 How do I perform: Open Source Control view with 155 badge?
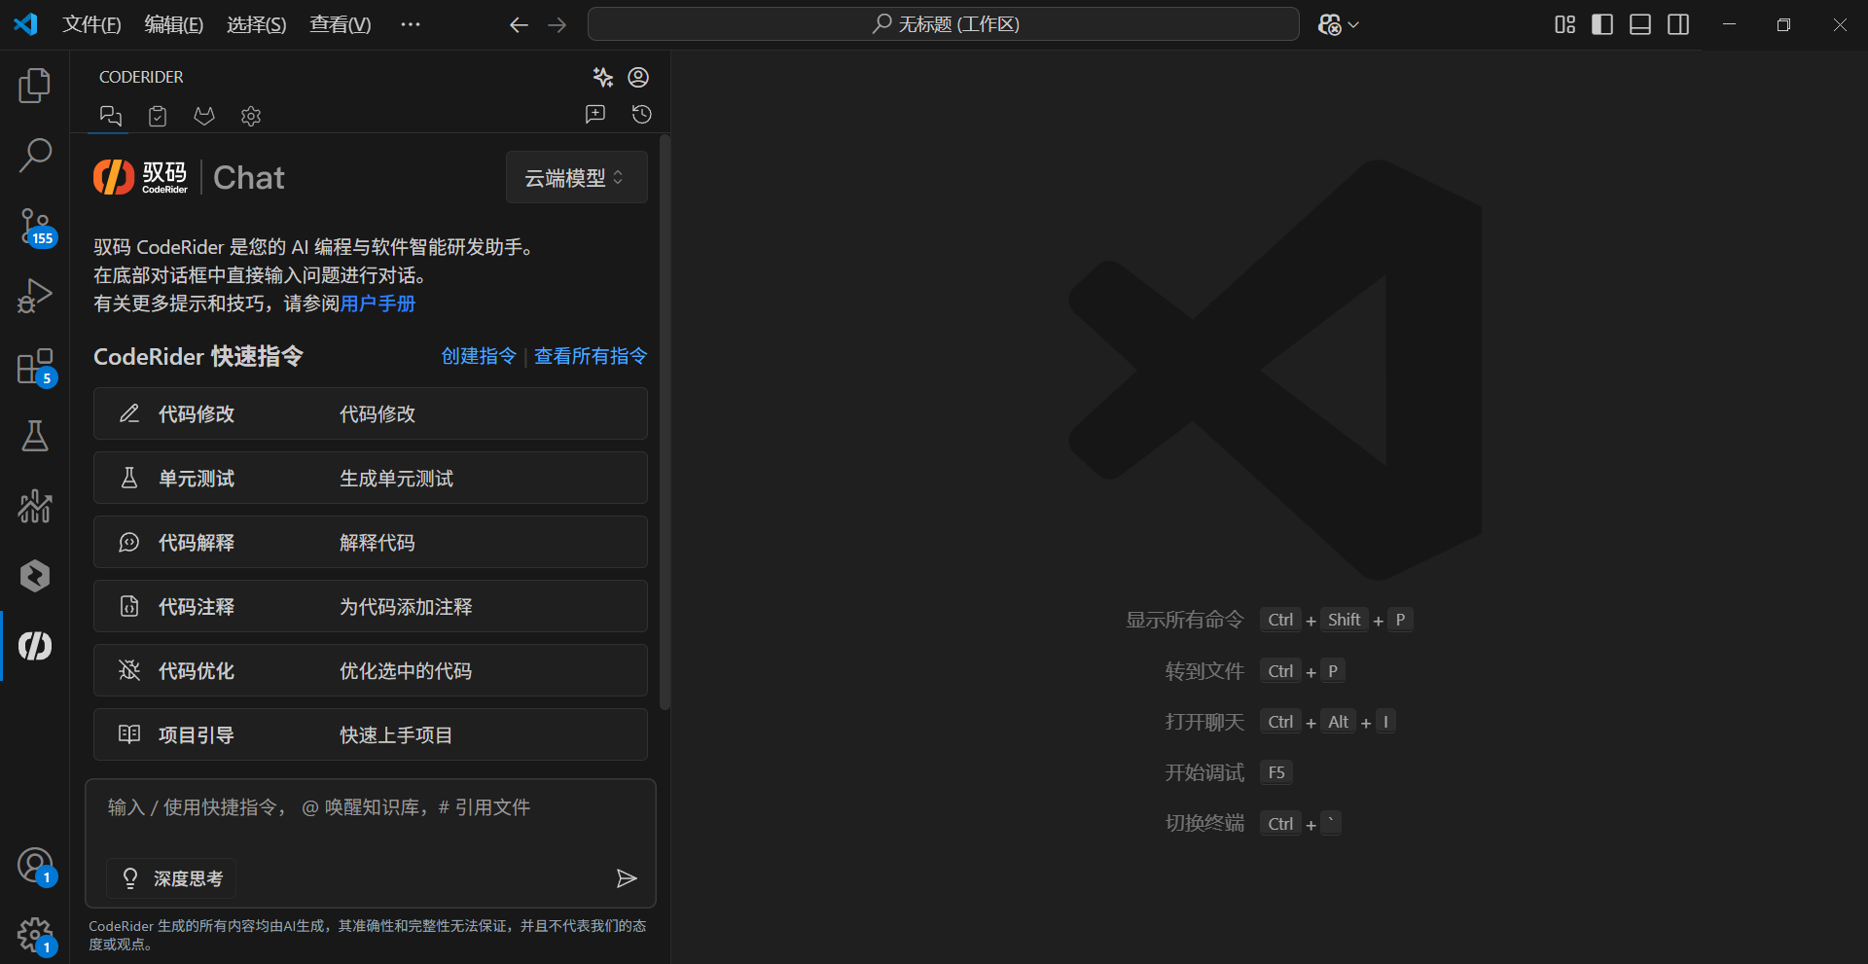[x=35, y=227]
